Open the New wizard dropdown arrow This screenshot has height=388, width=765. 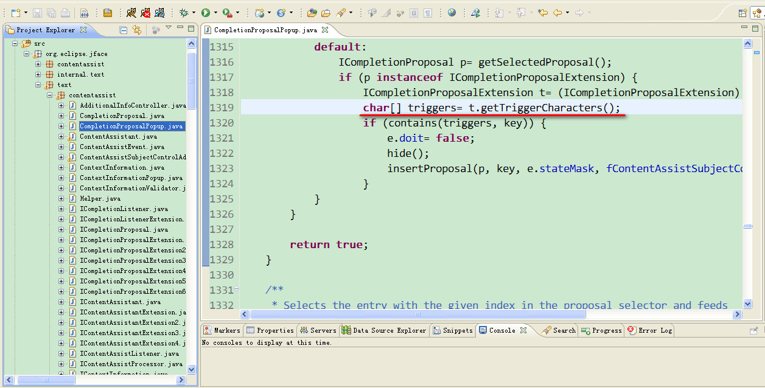tap(26, 12)
